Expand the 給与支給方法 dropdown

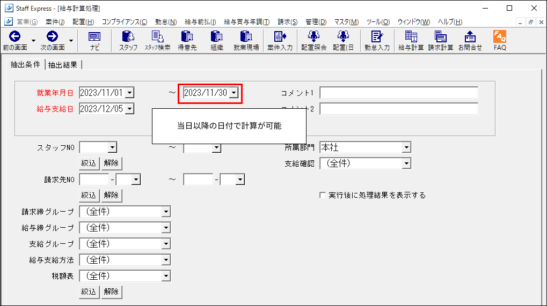tap(166, 260)
